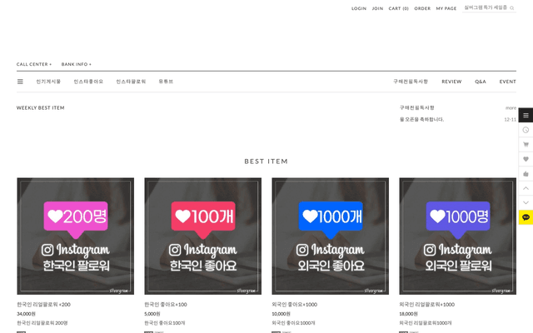This screenshot has height=333, width=533.
Task: Open KakaoTalk chat yellow button
Action: pyautogui.click(x=526, y=217)
